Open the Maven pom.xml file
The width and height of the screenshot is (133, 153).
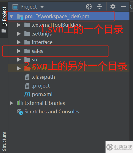point(42,94)
